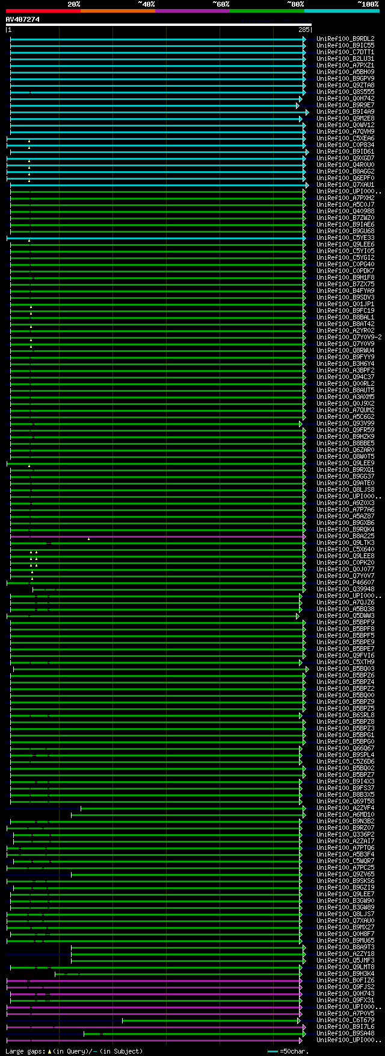The image size is (385, 1056).
Task: Click hit label UniRef100_B0FIZ6
Action: [x=345, y=980]
